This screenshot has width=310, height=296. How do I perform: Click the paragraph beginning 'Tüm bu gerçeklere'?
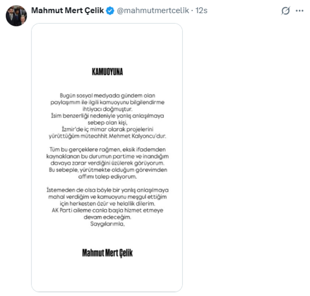coord(108,163)
